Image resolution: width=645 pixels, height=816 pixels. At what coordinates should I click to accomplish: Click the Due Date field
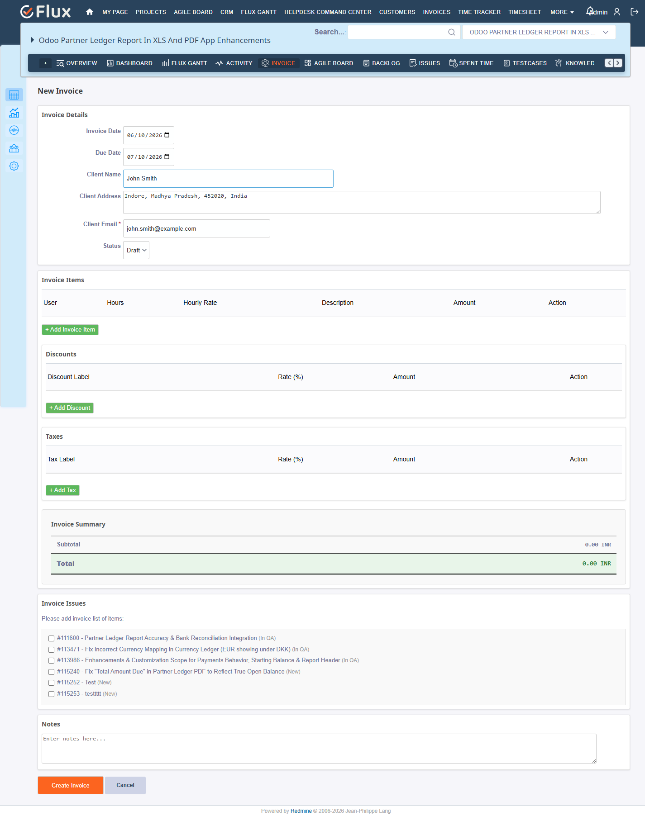[148, 157]
